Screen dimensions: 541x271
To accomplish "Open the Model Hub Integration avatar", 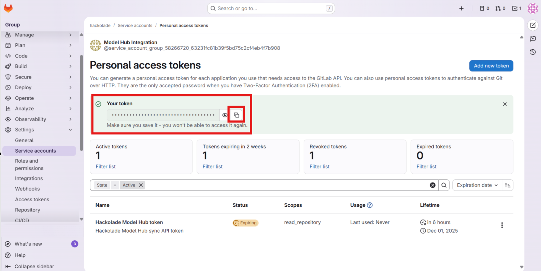I will tap(96, 45).
